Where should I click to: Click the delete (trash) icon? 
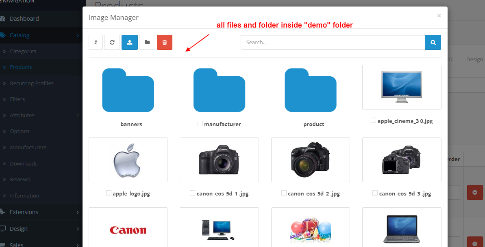(164, 42)
